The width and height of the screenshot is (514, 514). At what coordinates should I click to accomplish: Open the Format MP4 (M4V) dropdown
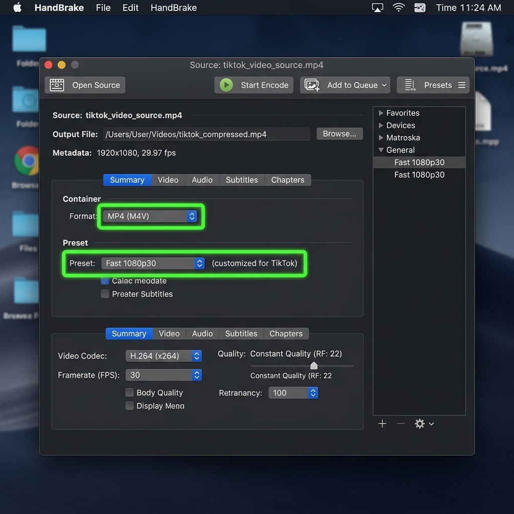pos(150,216)
